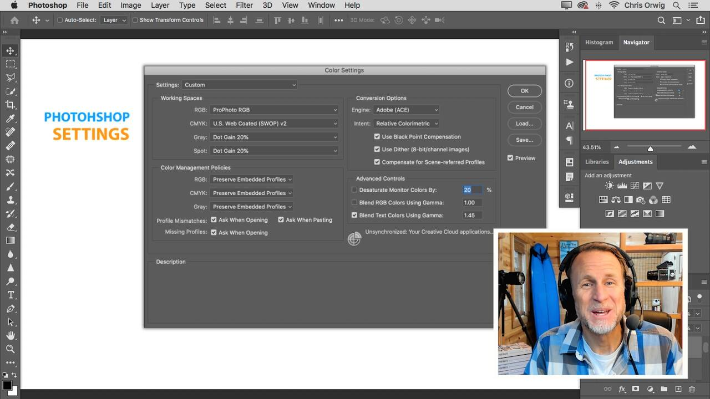Toggle the Preview checkbox
This screenshot has width=710, height=399.
510,158
